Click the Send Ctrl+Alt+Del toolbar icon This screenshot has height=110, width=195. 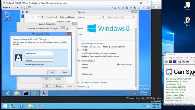(21, 8)
